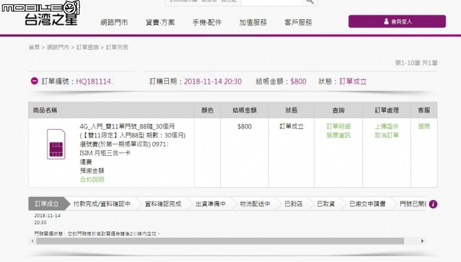Viewport: 461px width, 262px height.
Task: Click the SIM card product image
Action: coord(56,144)
